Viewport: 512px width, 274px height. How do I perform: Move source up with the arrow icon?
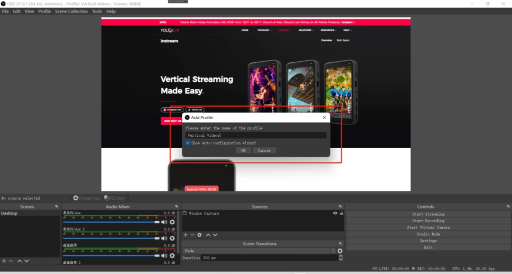(x=208, y=235)
